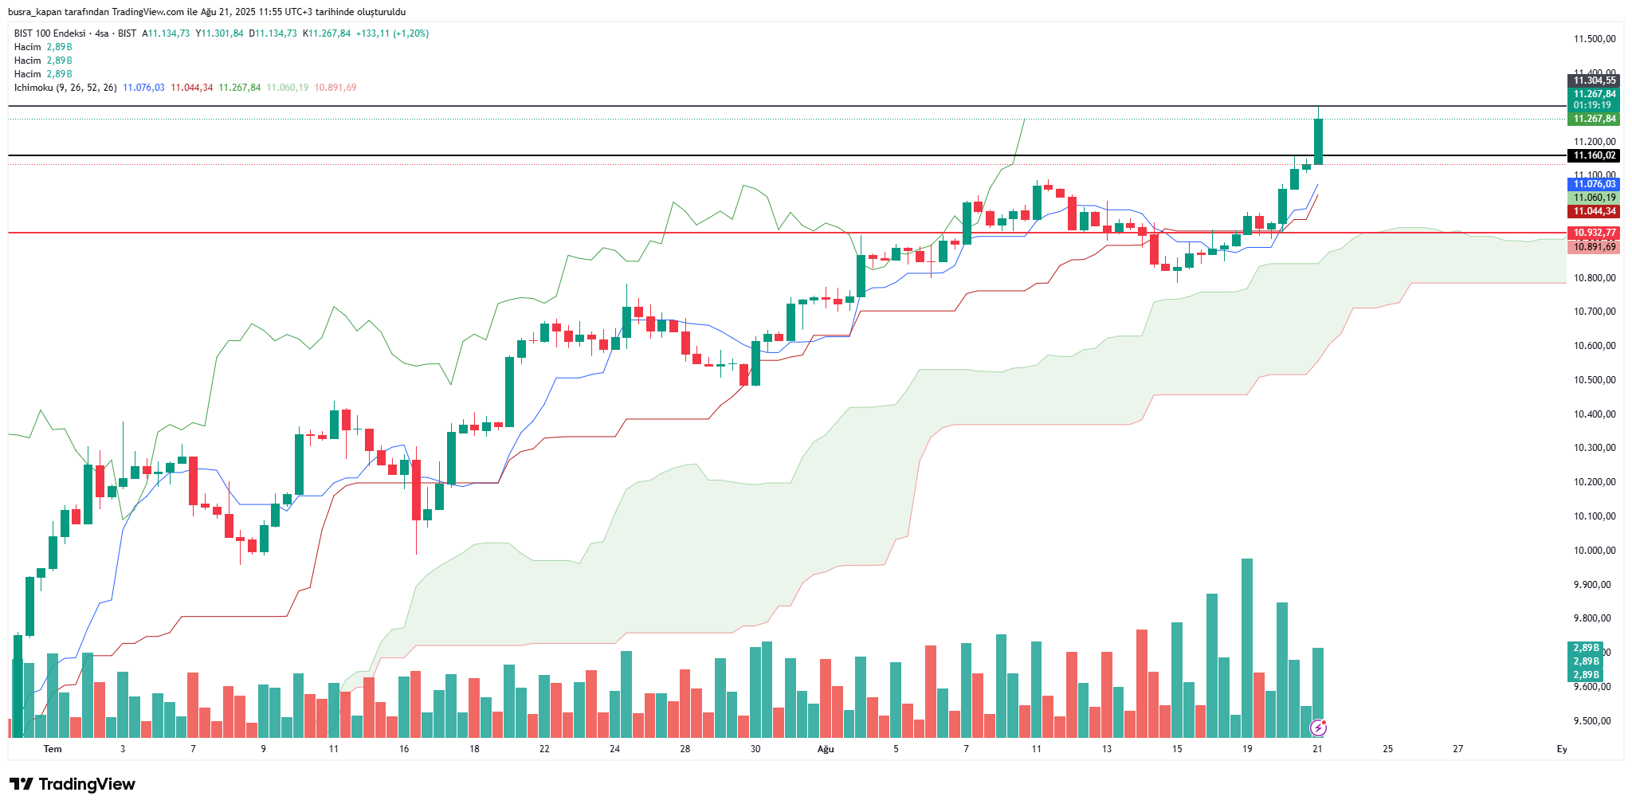Click the 'Tem' month marker on time axis
The height and width of the screenshot is (808, 1632).
pyautogui.click(x=53, y=749)
